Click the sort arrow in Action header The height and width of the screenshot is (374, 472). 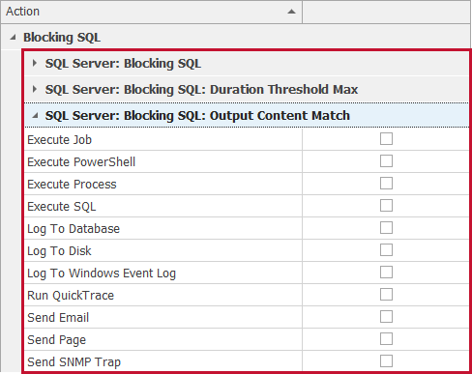291,12
